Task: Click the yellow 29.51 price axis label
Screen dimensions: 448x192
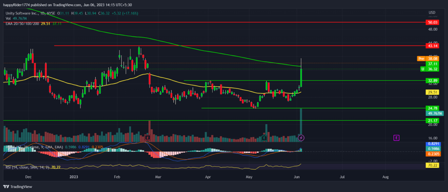Action: pyautogui.click(x=432, y=93)
